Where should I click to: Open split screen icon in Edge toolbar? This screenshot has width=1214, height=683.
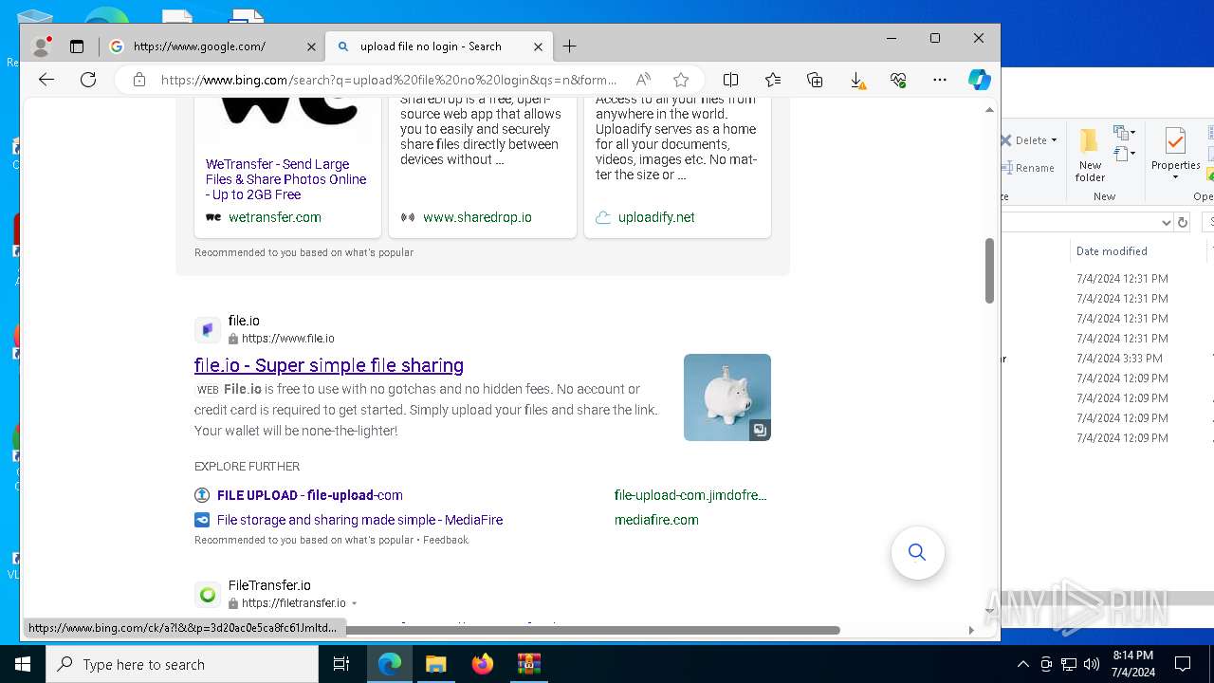[730, 80]
